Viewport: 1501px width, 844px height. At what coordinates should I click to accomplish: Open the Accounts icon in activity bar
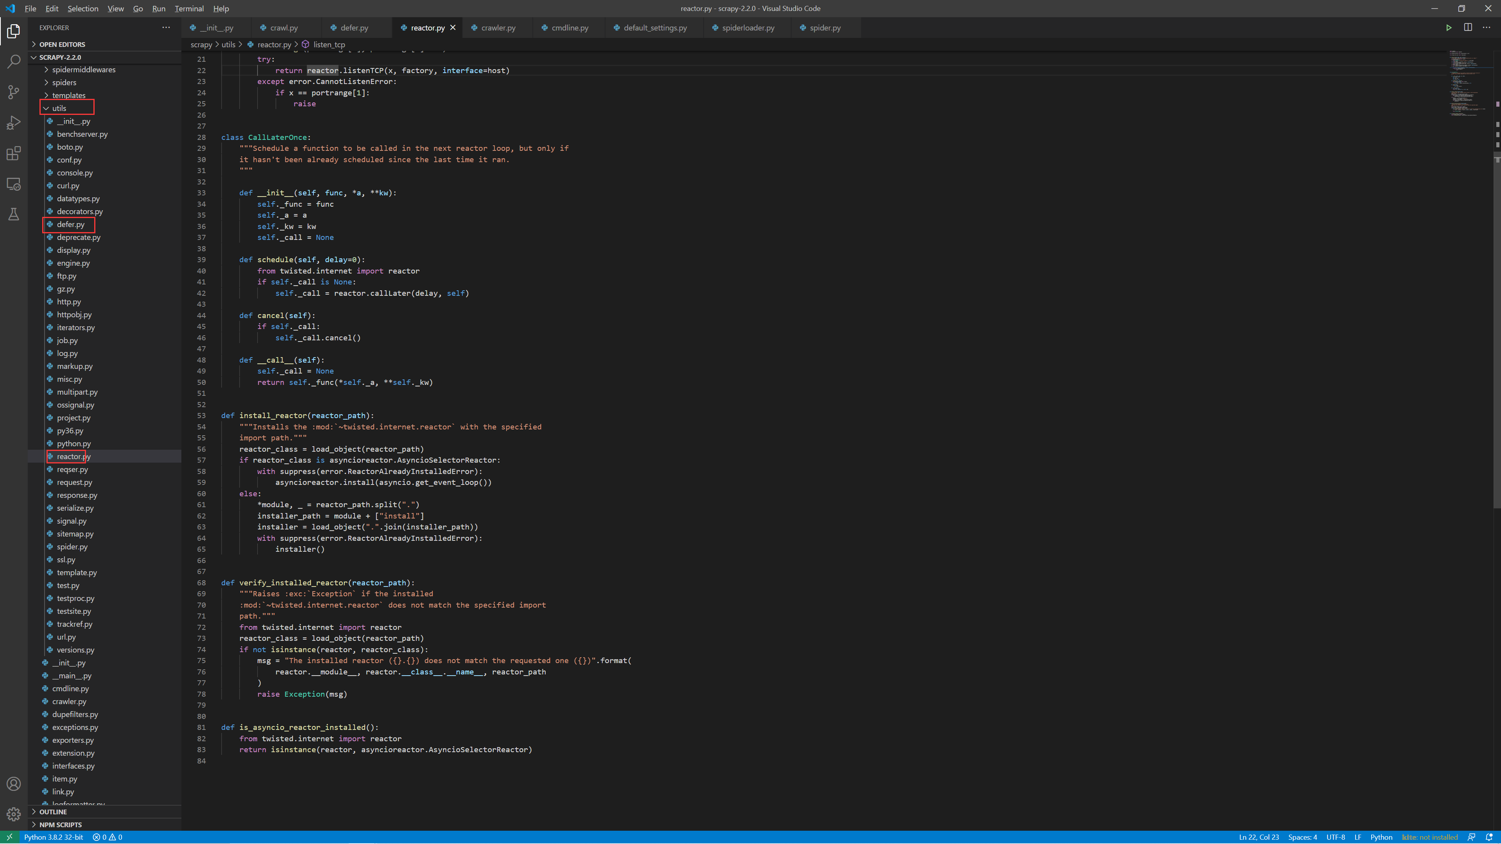coord(13,784)
